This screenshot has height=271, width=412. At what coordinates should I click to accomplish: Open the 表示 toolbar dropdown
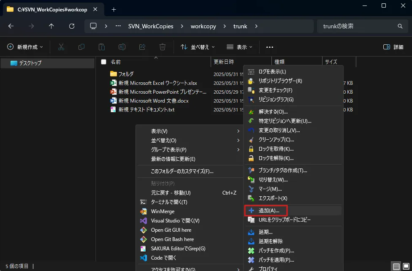point(239,47)
